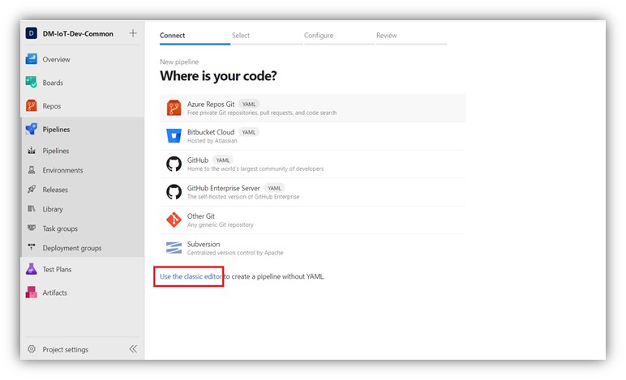Open the Test Plans menu label
This screenshot has height=380, width=626.
click(57, 269)
